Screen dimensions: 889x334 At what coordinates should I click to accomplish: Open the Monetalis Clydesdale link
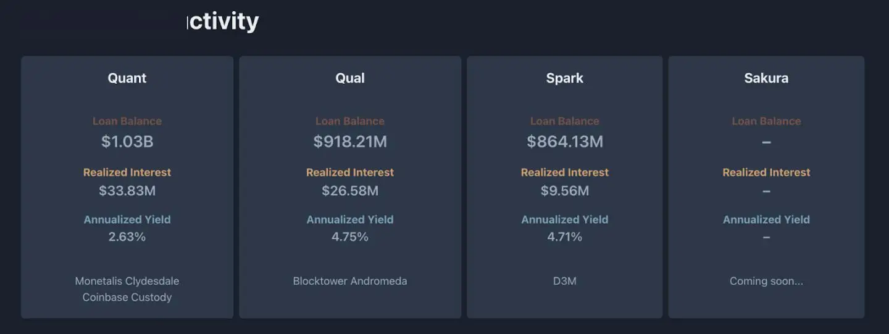127,281
